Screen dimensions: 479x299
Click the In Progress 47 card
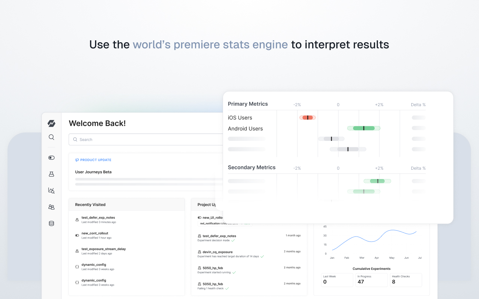point(372,280)
